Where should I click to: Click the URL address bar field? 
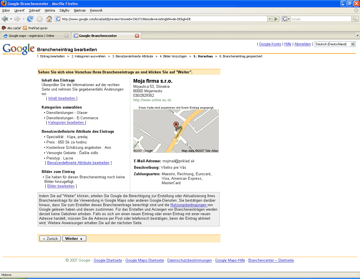[164, 19]
